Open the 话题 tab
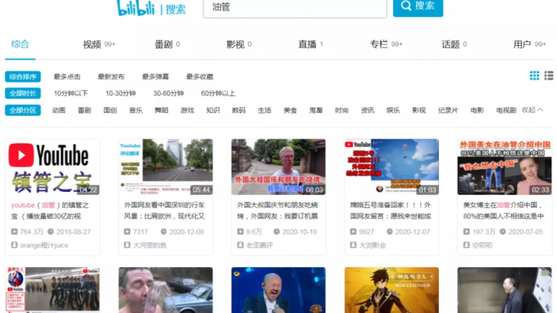Viewport: 557px width, 313px height. point(454,44)
